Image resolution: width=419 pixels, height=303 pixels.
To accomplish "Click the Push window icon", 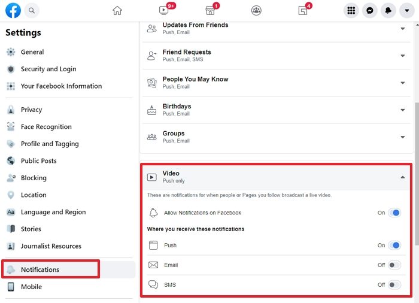I will [153, 246].
